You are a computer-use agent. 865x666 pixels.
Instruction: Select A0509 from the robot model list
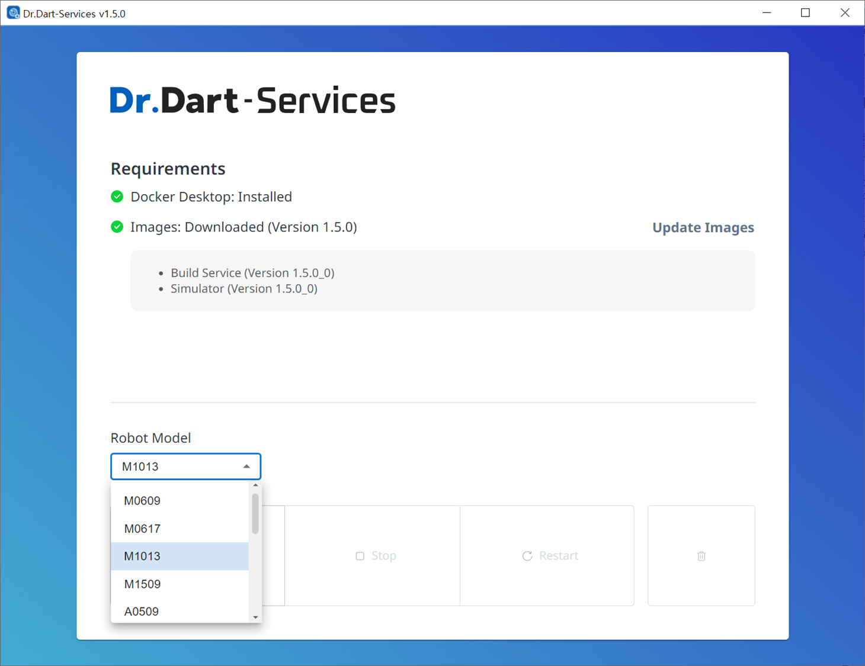(180, 612)
